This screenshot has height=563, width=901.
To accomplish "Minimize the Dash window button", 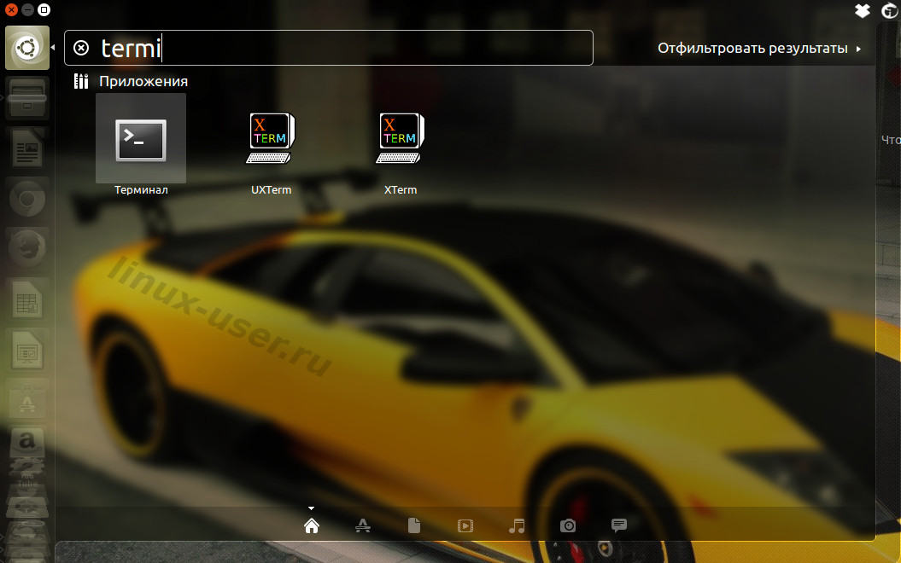I will [x=27, y=9].
